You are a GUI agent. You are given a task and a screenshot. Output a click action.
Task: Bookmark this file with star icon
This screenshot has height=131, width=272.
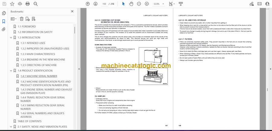tap(12, 4)
